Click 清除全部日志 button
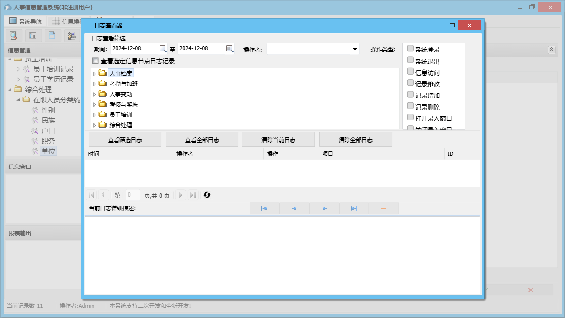Viewport: 565px width, 318px height. pos(355,140)
